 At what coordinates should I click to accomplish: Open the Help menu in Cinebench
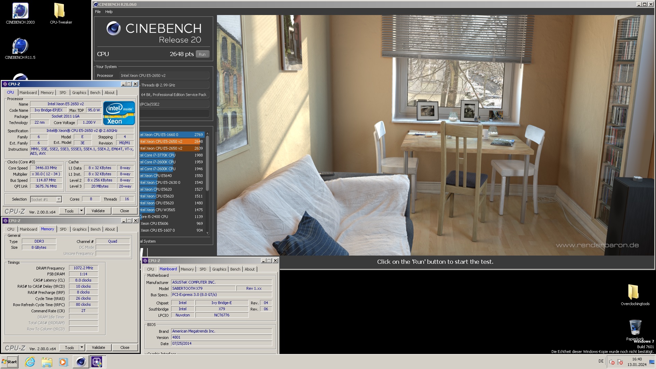click(x=109, y=12)
